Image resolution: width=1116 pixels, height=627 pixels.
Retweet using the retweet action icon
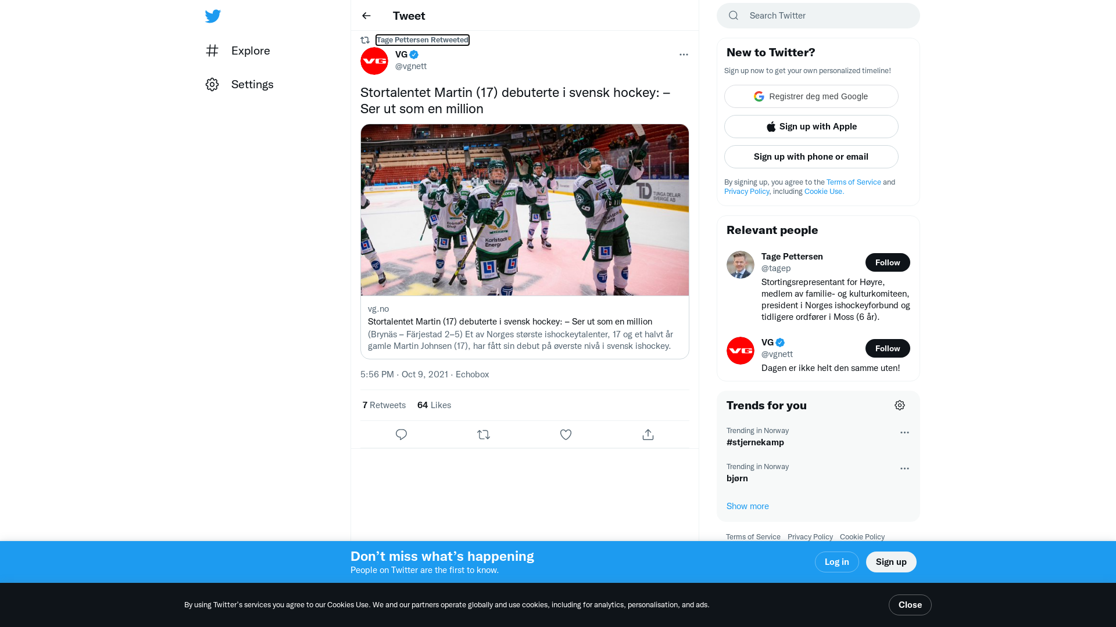484,434
